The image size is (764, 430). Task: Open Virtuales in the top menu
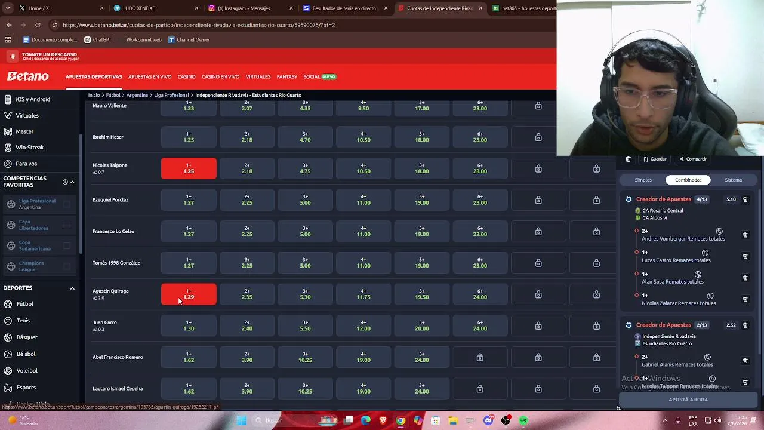(258, 77)
